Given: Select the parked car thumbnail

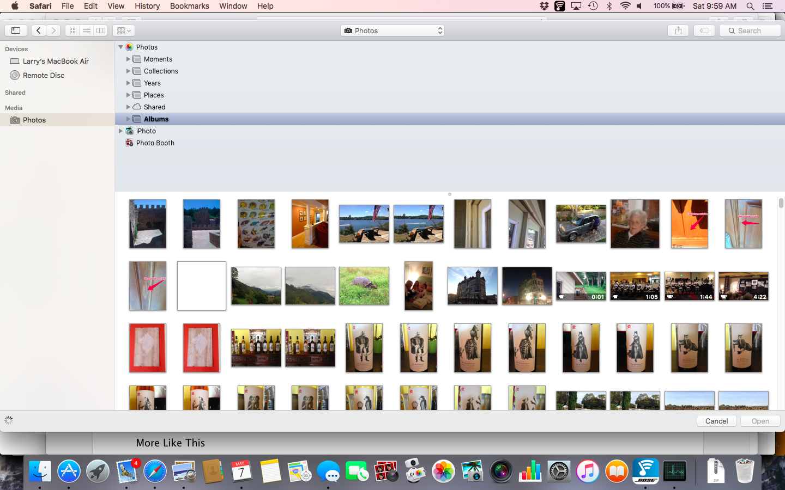Looking at the screenshot, I should [x=581, y=224].
